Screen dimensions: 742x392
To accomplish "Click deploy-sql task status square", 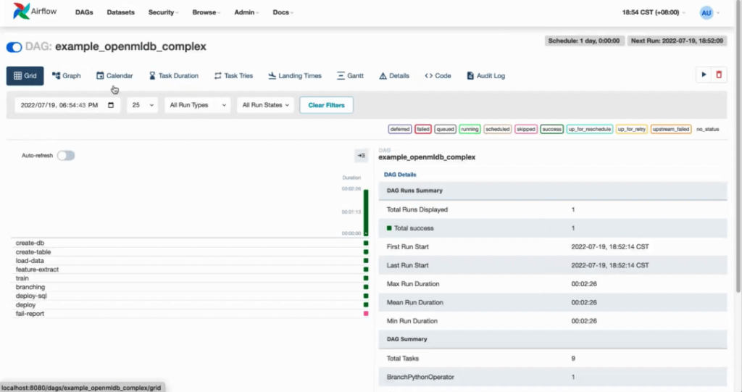I will pyautogui.click(x=366, y=296).
